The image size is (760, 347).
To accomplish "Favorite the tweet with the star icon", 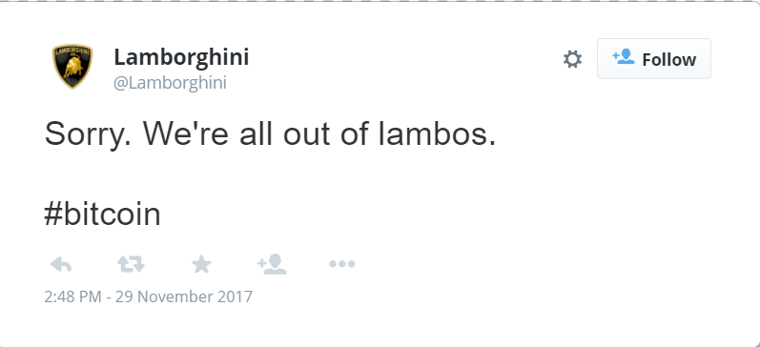I will tap(201, 265).
